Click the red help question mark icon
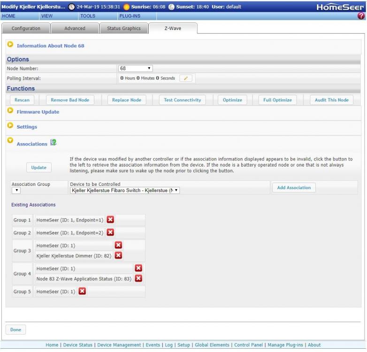Screen dimensions: 367x352 [361, 16]
